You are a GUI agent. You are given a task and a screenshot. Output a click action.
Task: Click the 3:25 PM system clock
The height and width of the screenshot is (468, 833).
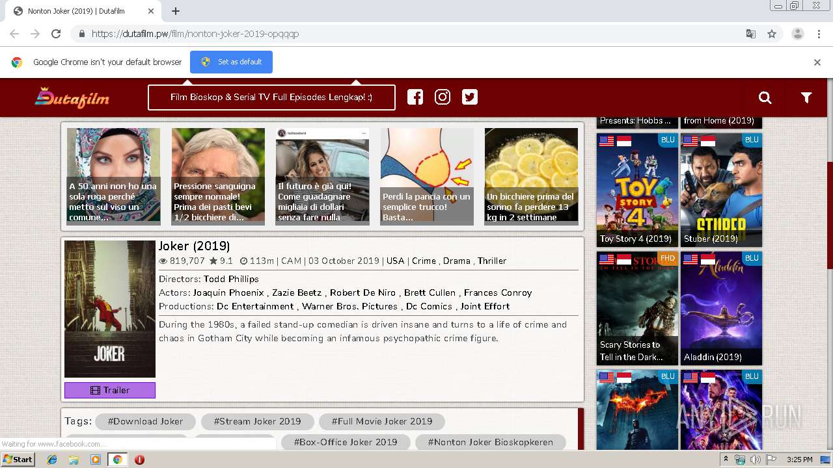(x=799, y=460)
